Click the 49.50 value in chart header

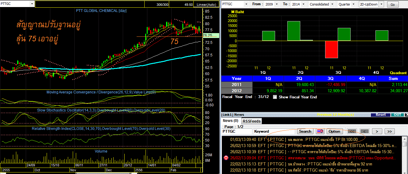tap(188, 5)
